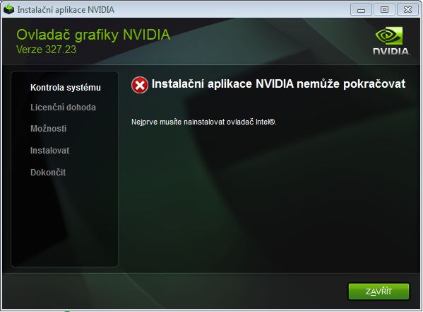Select the Dokončit step
Screen dimensions: 423x312
pos(48,172)
